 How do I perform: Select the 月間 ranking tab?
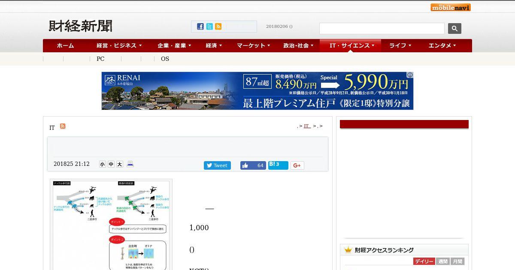point(457,261)
